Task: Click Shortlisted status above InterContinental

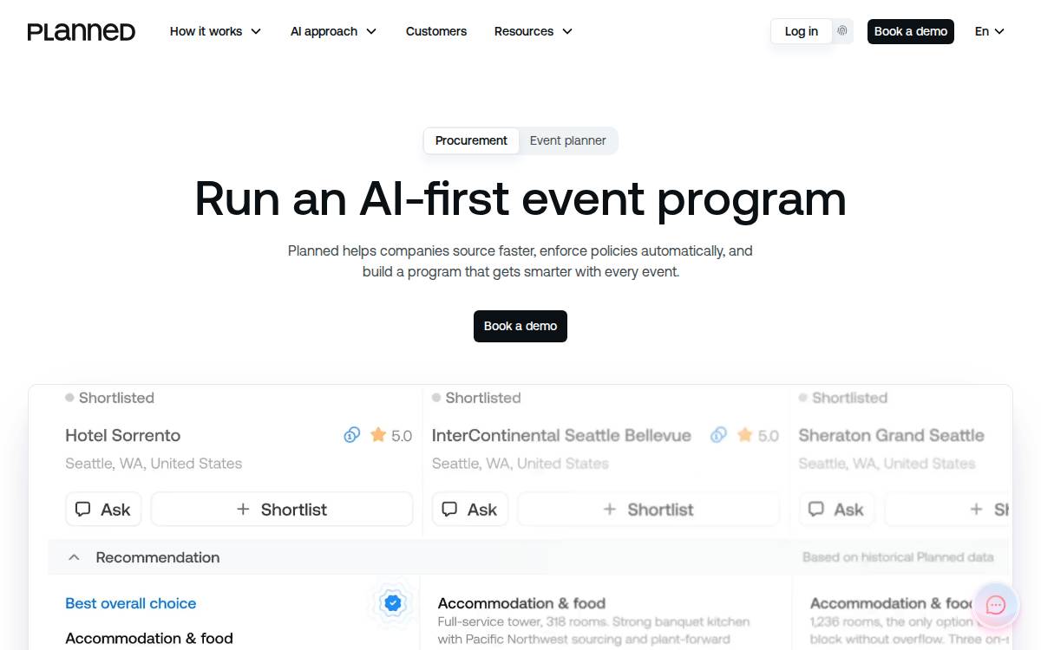Action: point(476,398)
